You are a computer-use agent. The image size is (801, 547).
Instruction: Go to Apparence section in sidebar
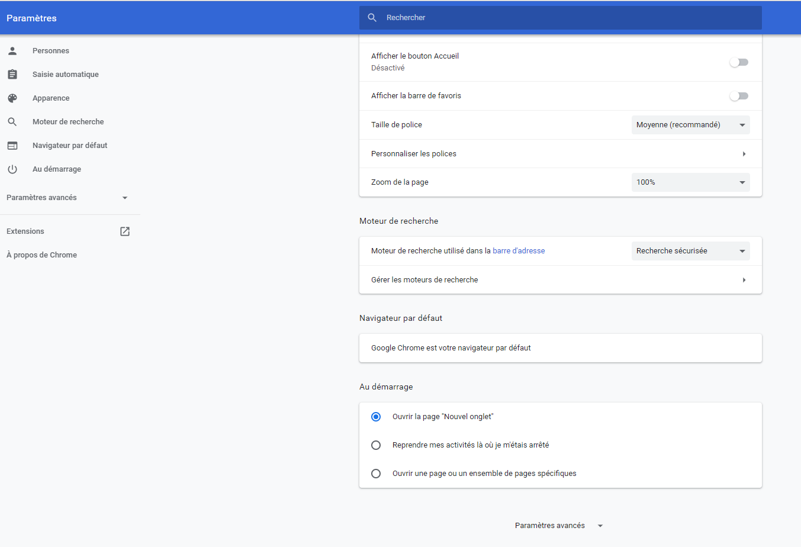(51, 98)
